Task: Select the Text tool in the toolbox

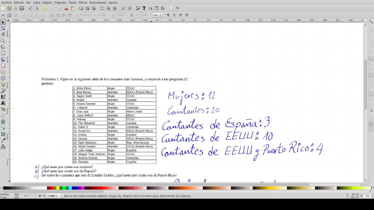Action: 3,103
